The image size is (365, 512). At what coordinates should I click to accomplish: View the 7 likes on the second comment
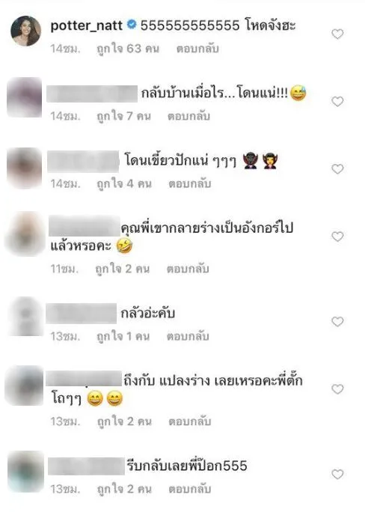[124, 116]
